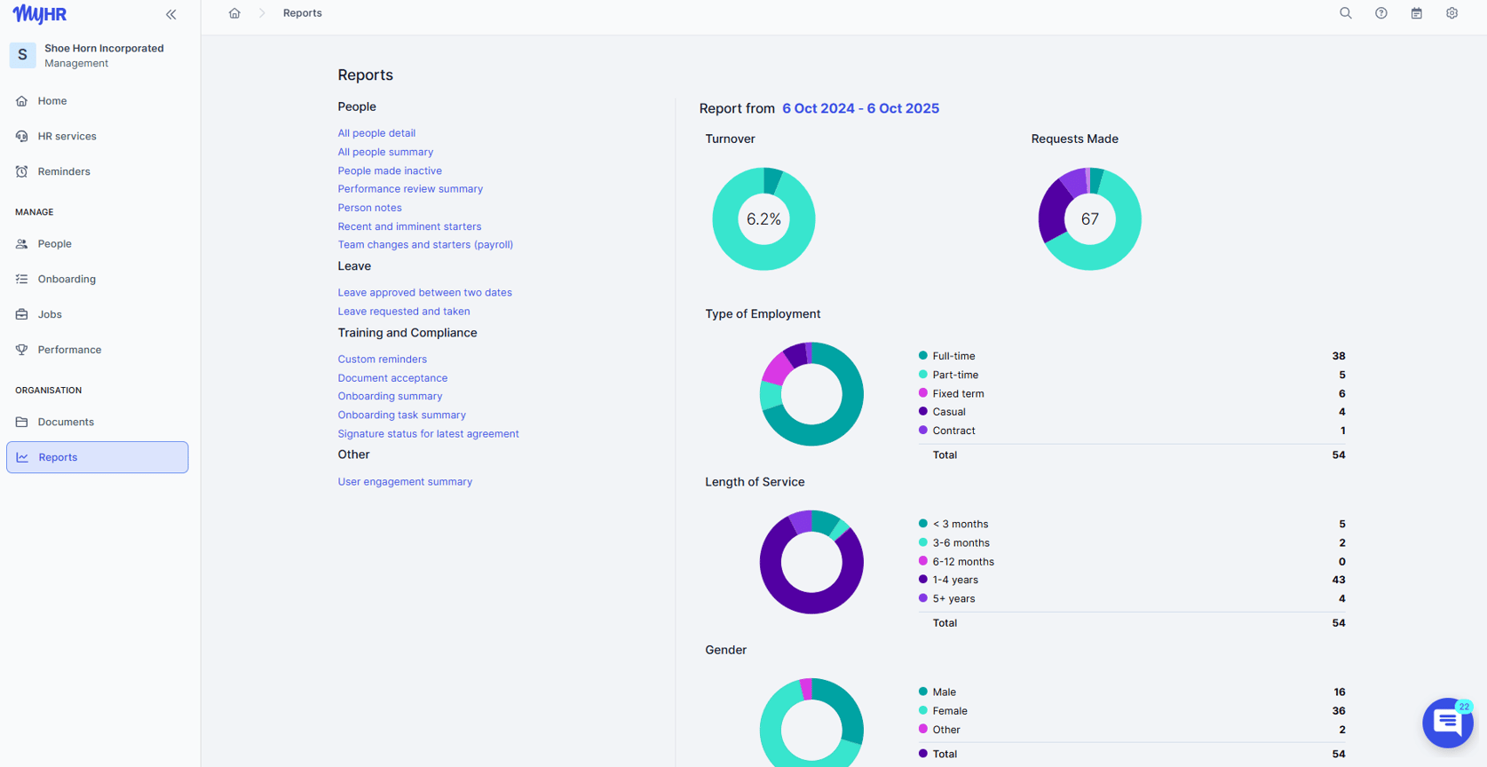Open settings gear icon
Image resolution: width=1487 pixels, height=767 pixels.
click(1452, 13)
